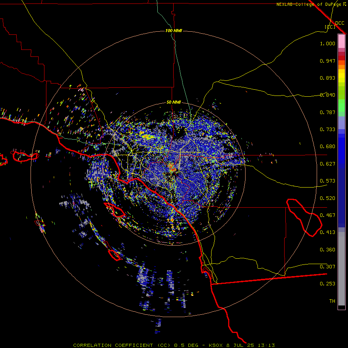This screenshot has width=348, height=348.
Task: Click the 0.733 scale value
Action: click(x=328, y=130)
